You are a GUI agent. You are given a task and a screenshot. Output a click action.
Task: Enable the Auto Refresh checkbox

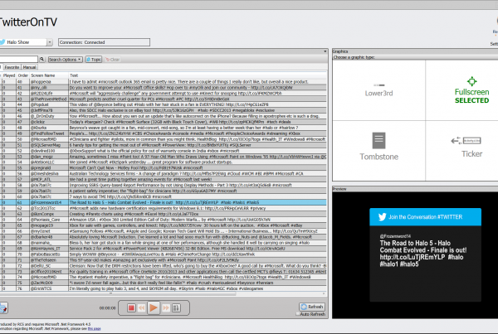(298, 314)
